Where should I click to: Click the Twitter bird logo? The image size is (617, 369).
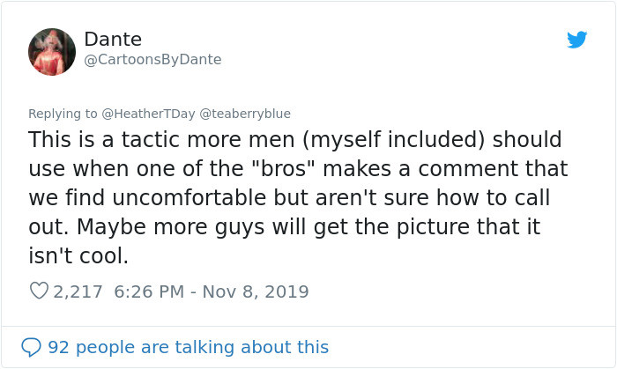pyautogui.click(x=577, y=40)
